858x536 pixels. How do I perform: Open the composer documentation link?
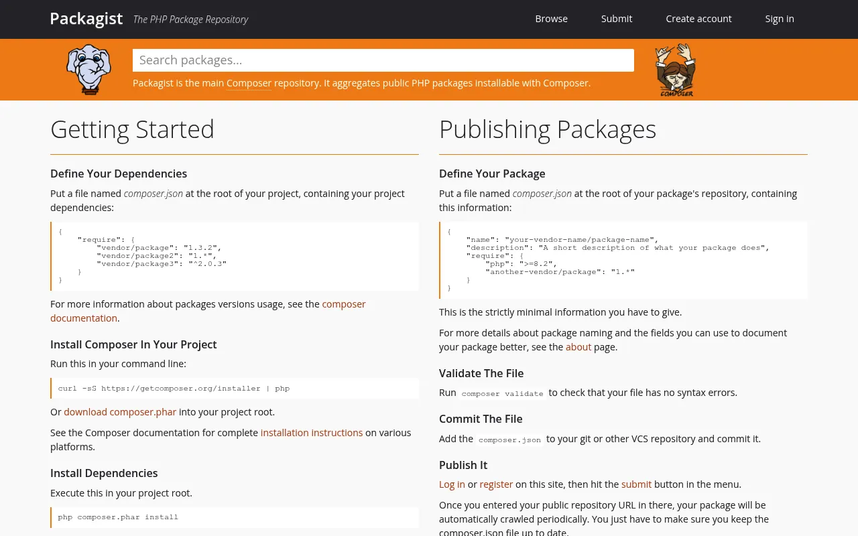point(208,311)
